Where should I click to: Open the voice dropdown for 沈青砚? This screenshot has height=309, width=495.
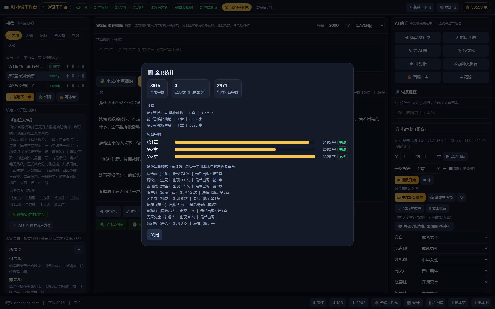(x=453, y=249)
